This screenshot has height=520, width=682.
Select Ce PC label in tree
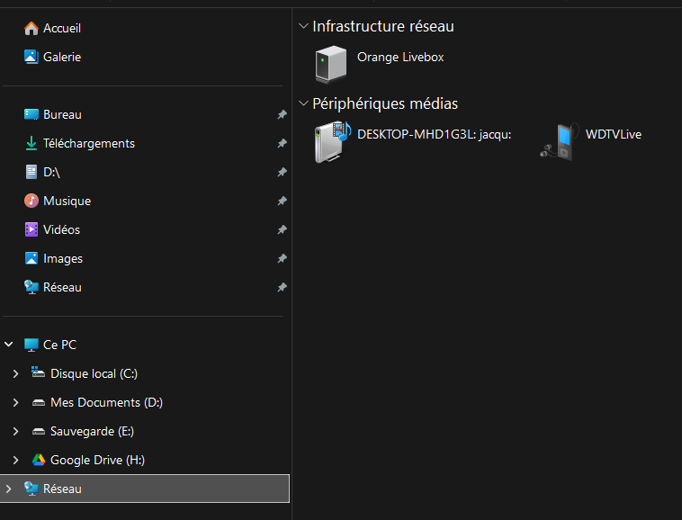[x=59, y=345]
